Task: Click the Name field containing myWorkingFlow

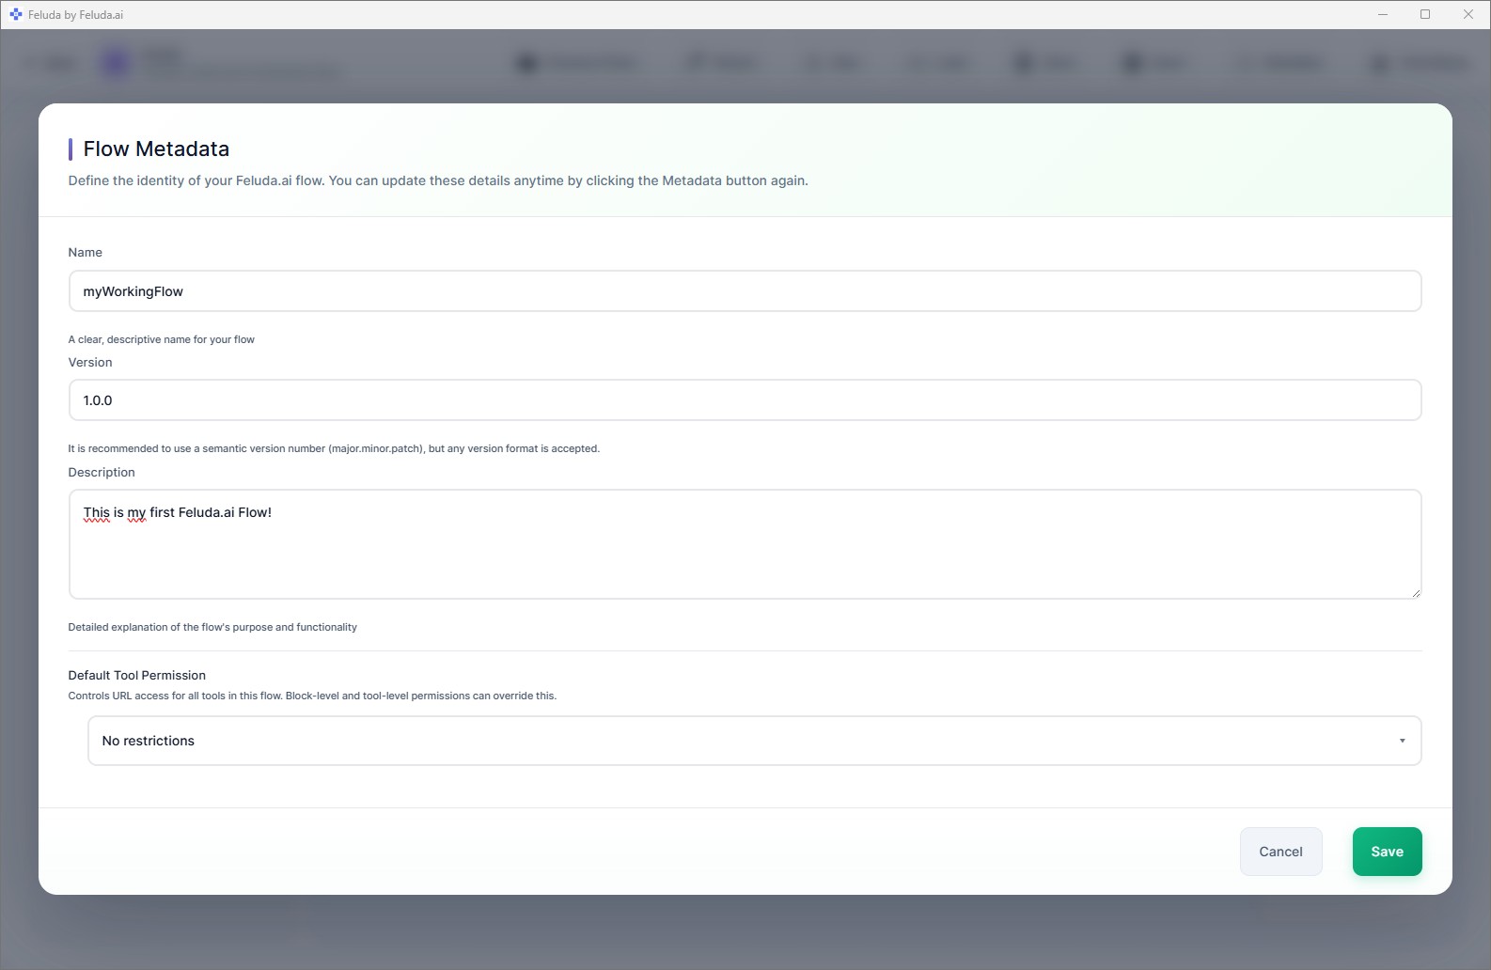Action: [x=745, y=291]
